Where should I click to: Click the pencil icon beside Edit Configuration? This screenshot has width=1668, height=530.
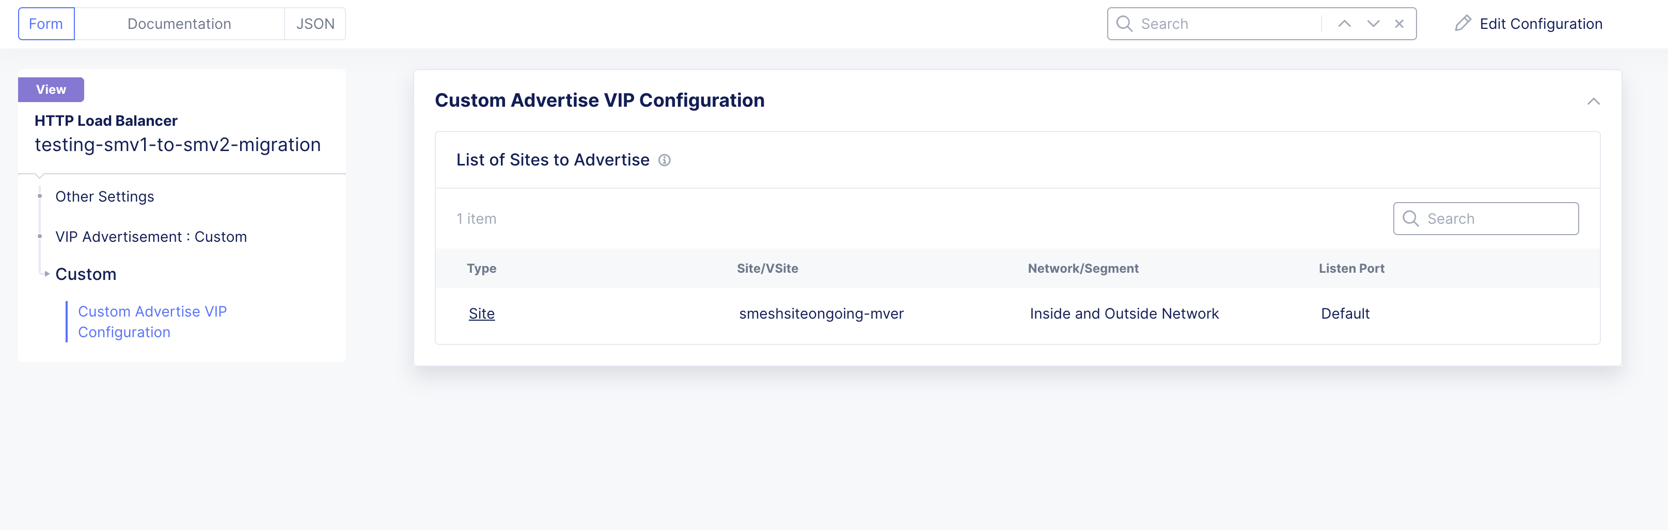pos(1462,24)
